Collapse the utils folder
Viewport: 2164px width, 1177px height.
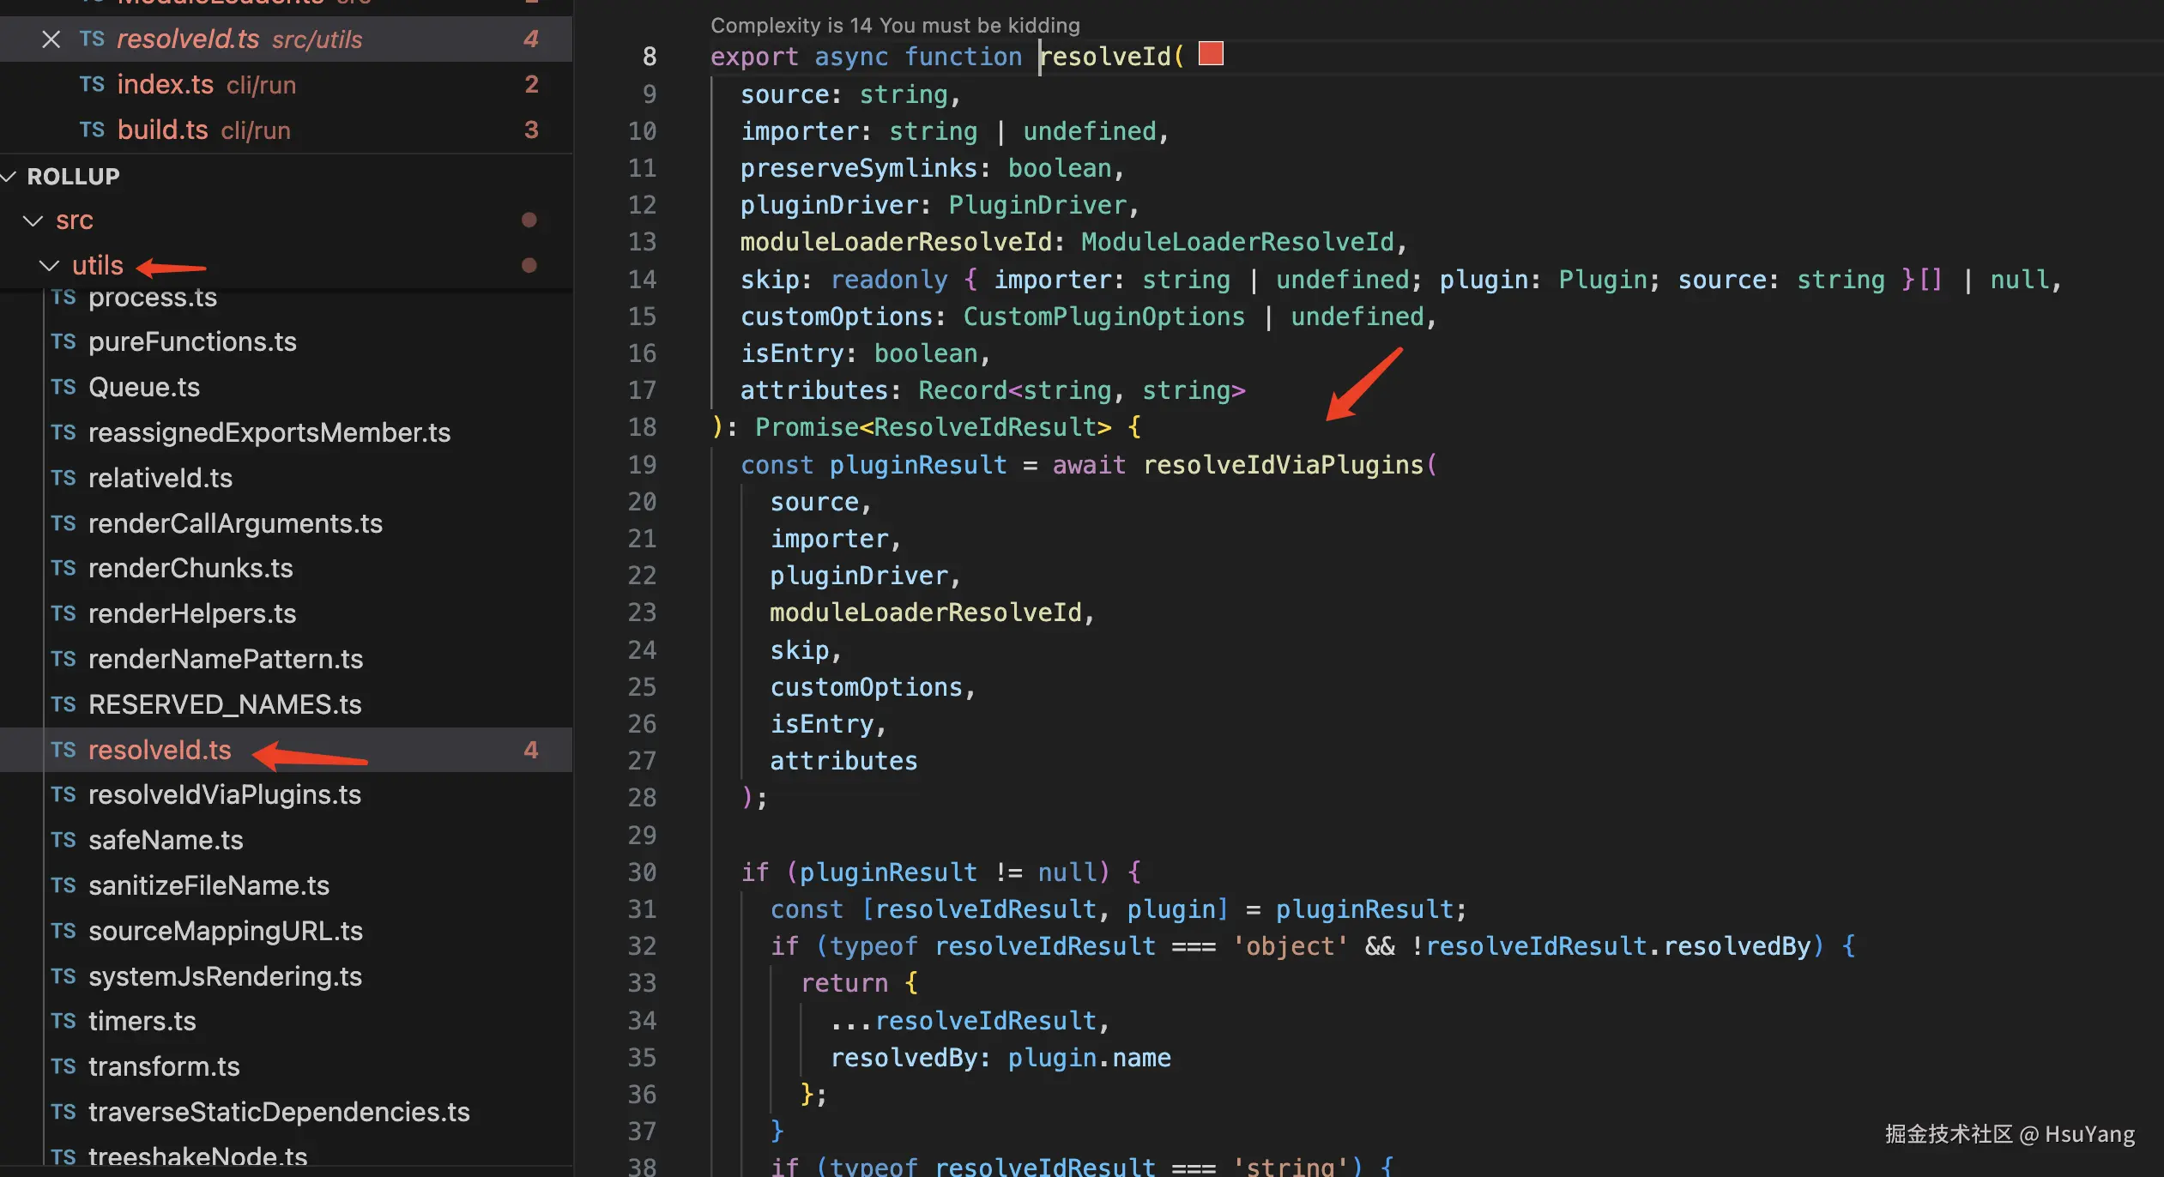(50, 266)
